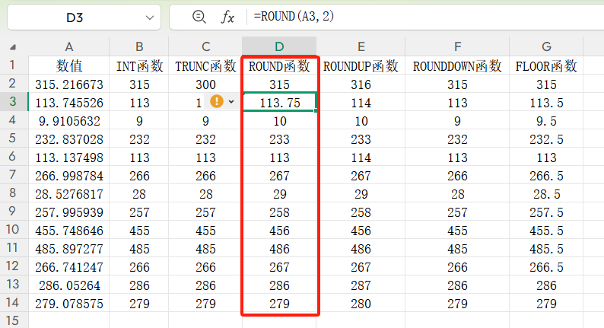Select cell containing 257.995939
604x328 pixels.
[69, 212]
